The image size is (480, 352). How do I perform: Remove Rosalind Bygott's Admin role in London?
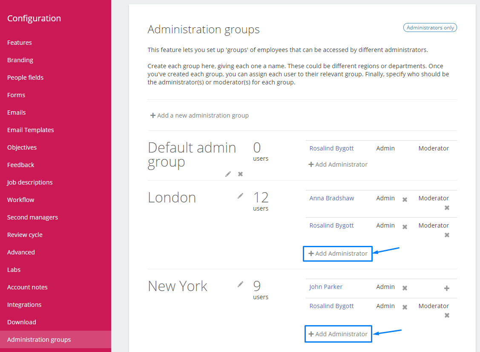(x=405, y=227)
